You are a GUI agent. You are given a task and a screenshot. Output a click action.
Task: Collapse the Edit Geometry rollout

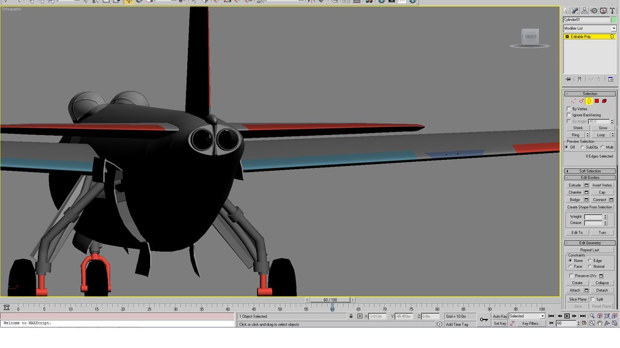click(590, 243)
